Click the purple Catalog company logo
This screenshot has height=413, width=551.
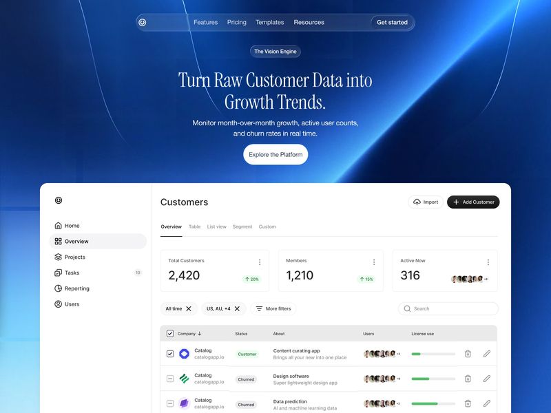(184, 403)
